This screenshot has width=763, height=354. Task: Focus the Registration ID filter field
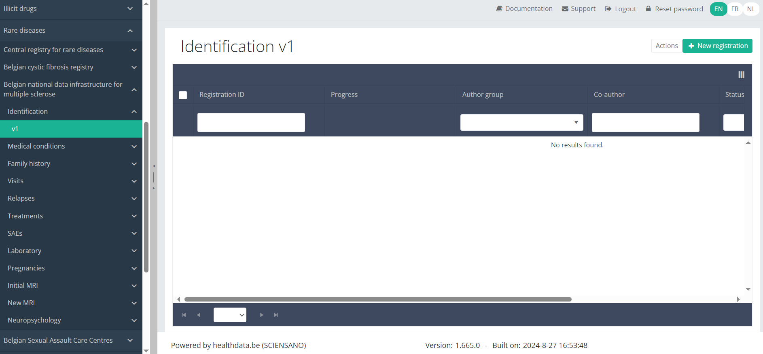251,122
